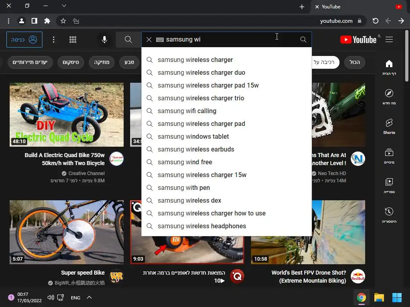
Task: Choose suggestion samsung wind free
Action: click(x=227, y=162)
